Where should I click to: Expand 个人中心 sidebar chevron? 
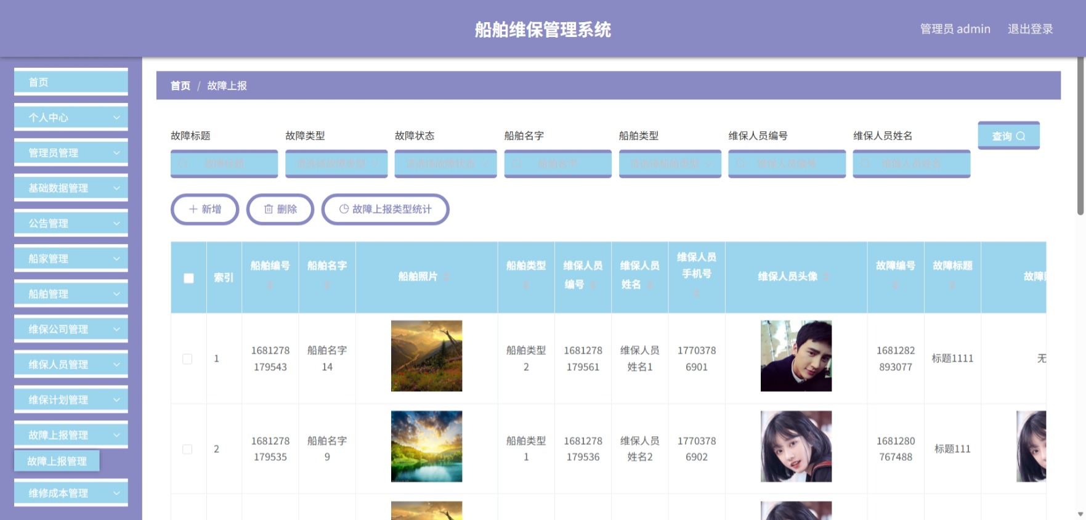coord(116,117)
